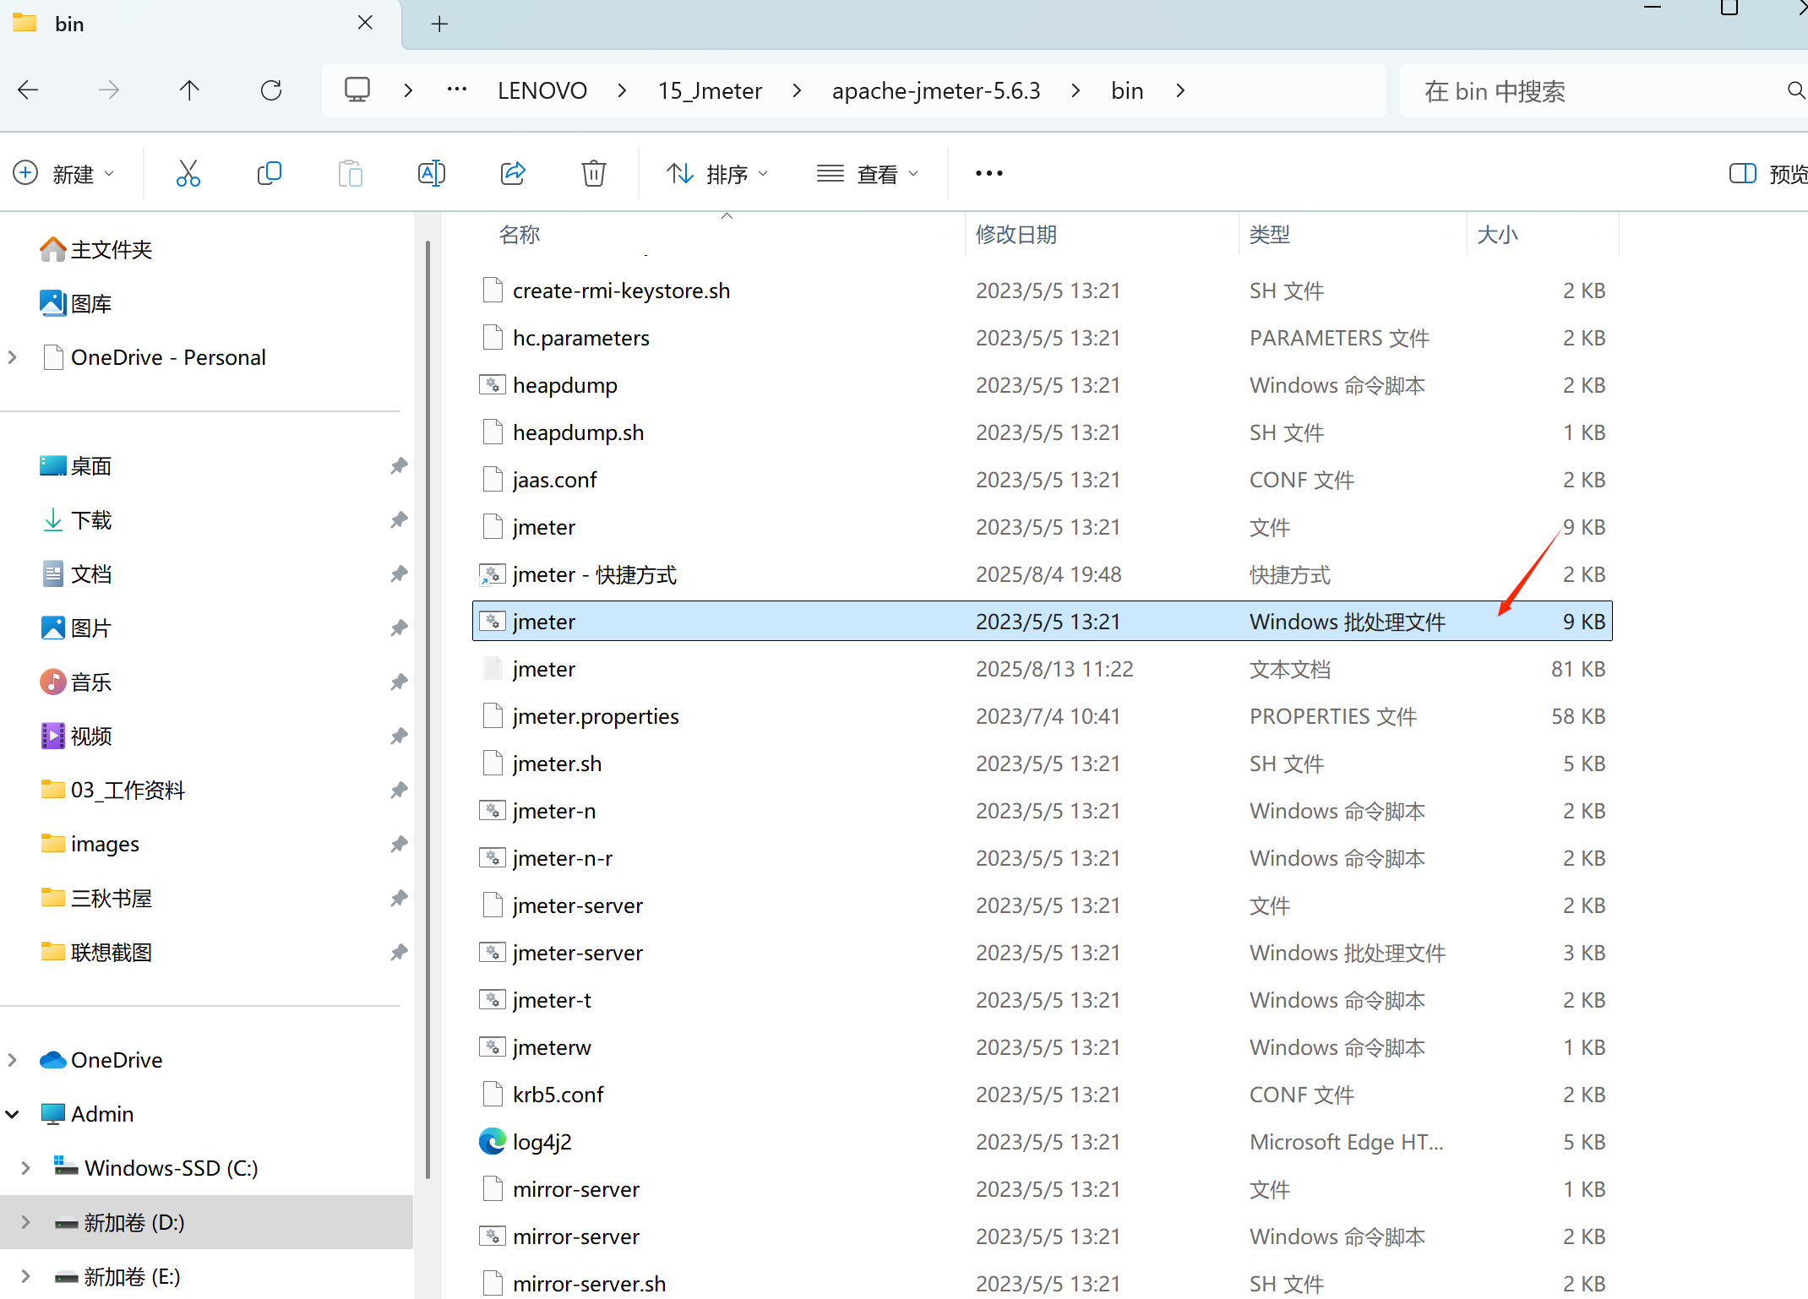
Task: Select the jmeter - 快捷方式 shortcut file
Action: (1042, 574)
